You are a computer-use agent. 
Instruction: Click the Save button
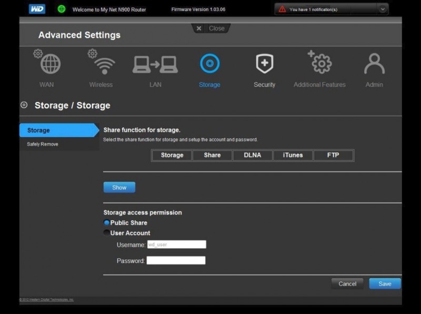(385, 283)
